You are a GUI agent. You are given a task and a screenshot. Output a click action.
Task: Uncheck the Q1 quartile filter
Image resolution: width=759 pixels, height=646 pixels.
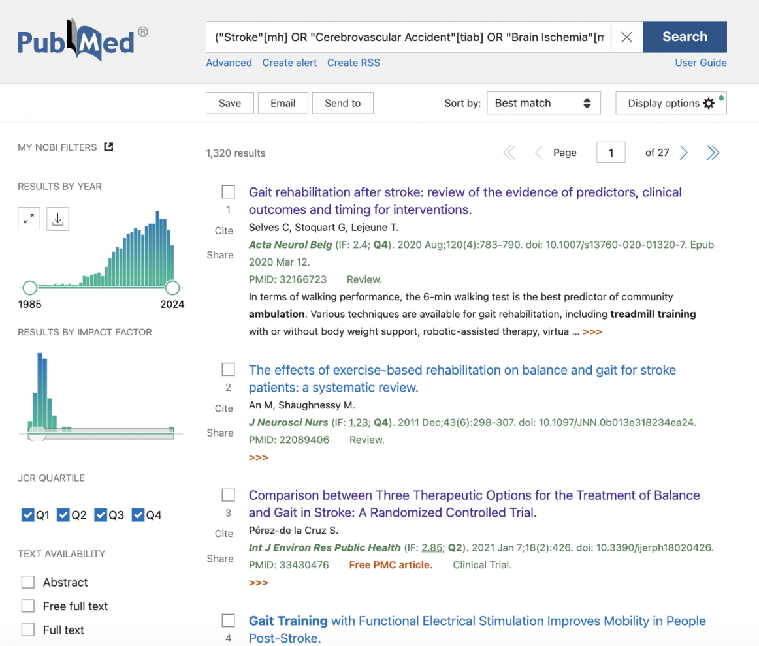[x=27, y=515]
